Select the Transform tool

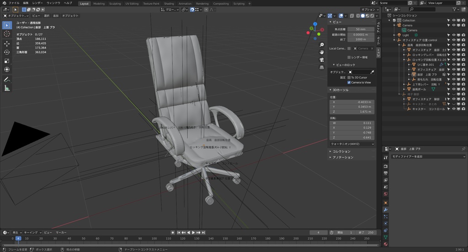click(7, 70)
